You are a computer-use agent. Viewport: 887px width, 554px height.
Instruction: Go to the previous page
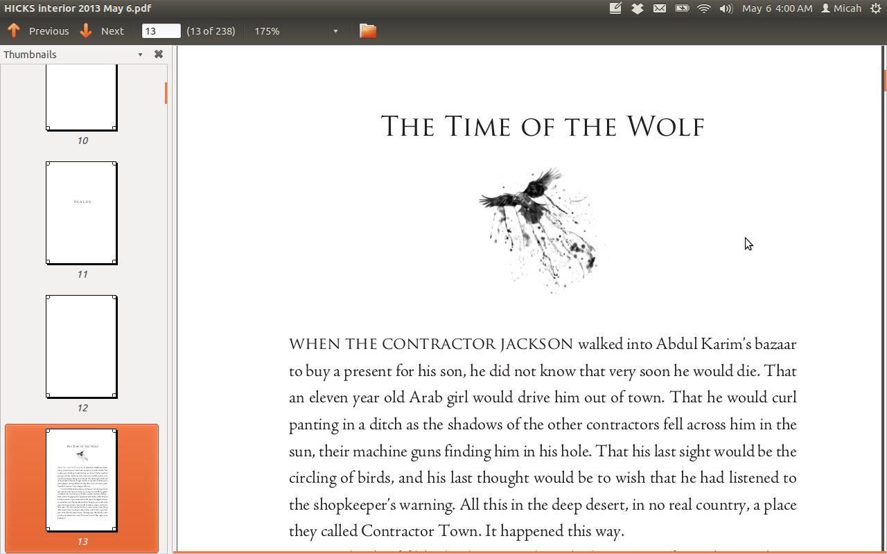(38, 31)
